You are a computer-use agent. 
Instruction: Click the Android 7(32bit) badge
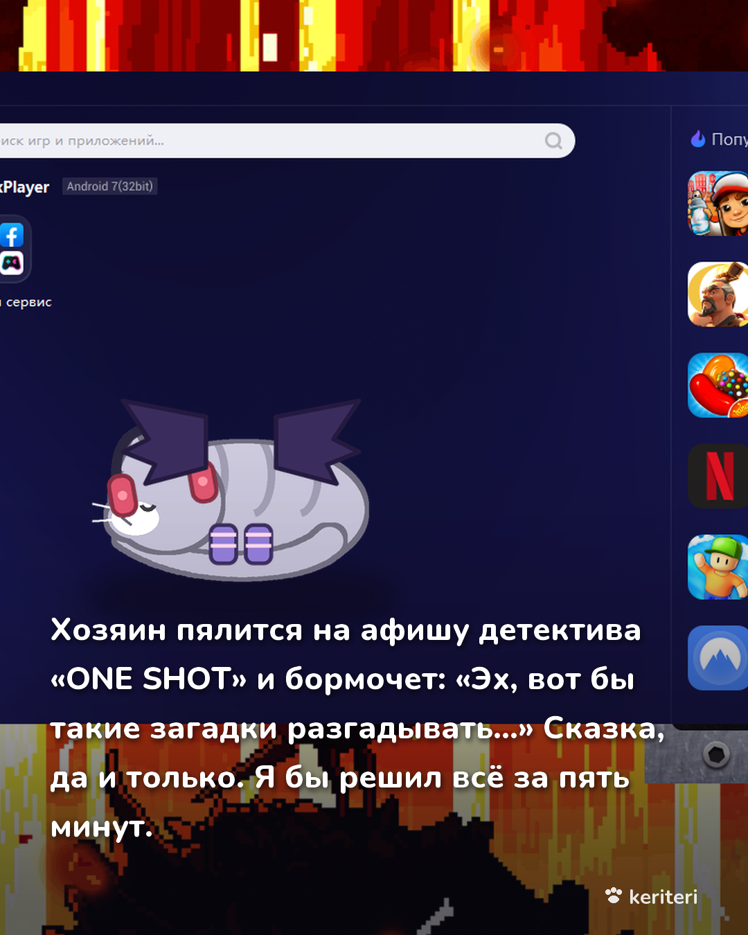pyautogui.click(x=110, y=186)
